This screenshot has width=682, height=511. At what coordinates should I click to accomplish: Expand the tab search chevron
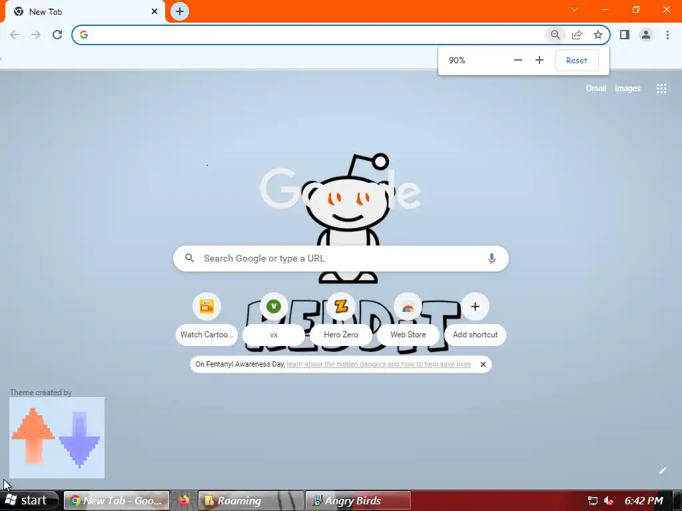click(575, 9)
